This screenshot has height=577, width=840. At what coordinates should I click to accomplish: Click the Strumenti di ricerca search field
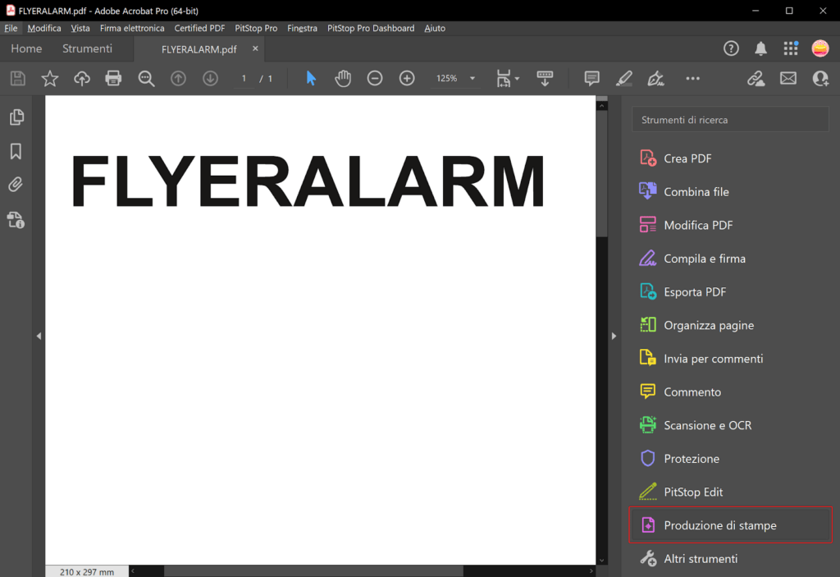click(x=730, y=120)
